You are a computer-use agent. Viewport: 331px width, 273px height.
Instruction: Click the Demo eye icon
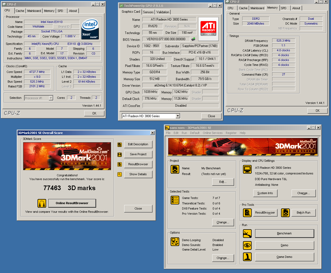tap(247, 245)
